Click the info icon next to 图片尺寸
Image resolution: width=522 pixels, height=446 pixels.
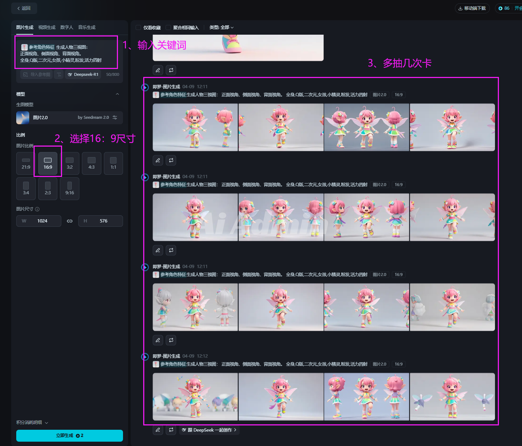click(38, 209)
